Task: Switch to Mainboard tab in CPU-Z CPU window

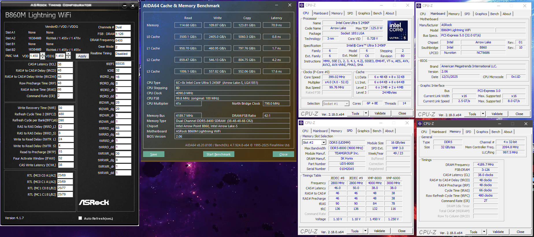Action: (321, 13)
